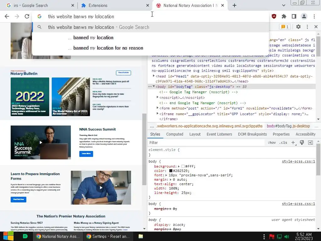Click the network monitor tray icon
This screenshot has height=241, width=321.
coord(279,237)
